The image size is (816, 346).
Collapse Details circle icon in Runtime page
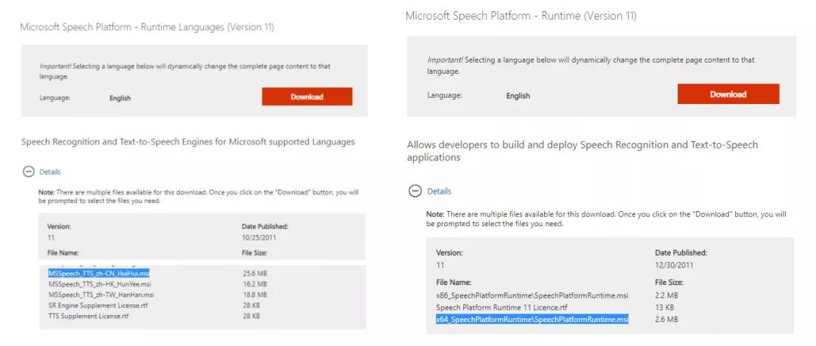415,191
